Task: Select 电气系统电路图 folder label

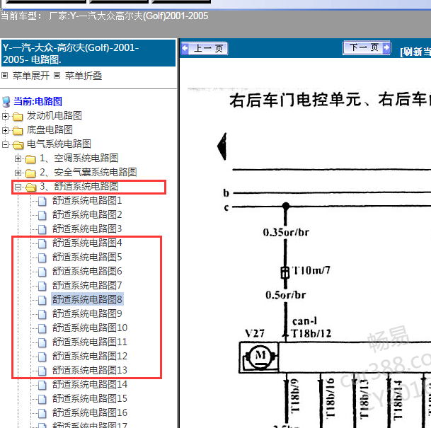Action: (59, 144)
